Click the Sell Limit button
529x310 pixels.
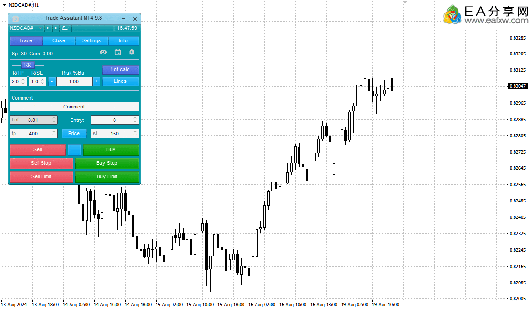point(42,177)
